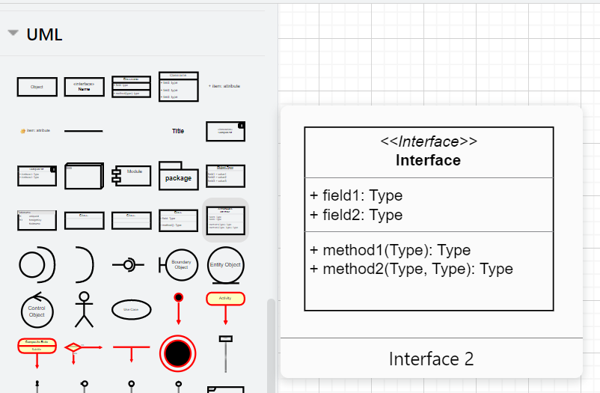The width and height of the screenshot is (600, 393).
Task: Pick the Module component shape
Action: point(131,174)
